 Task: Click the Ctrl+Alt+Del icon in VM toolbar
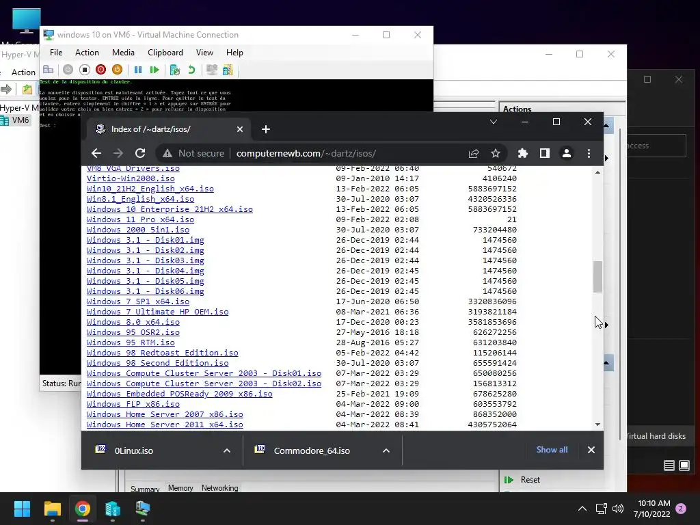(x=49, y=70)
